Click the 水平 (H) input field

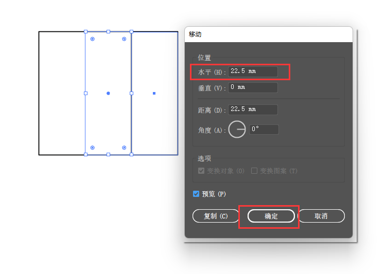click(253, 71)
